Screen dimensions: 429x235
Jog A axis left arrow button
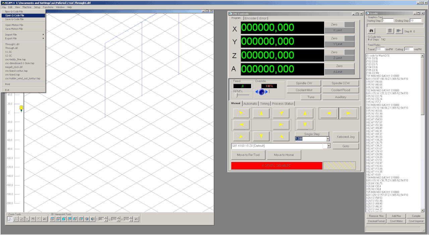pyautogui.click(x=329, y=113)
